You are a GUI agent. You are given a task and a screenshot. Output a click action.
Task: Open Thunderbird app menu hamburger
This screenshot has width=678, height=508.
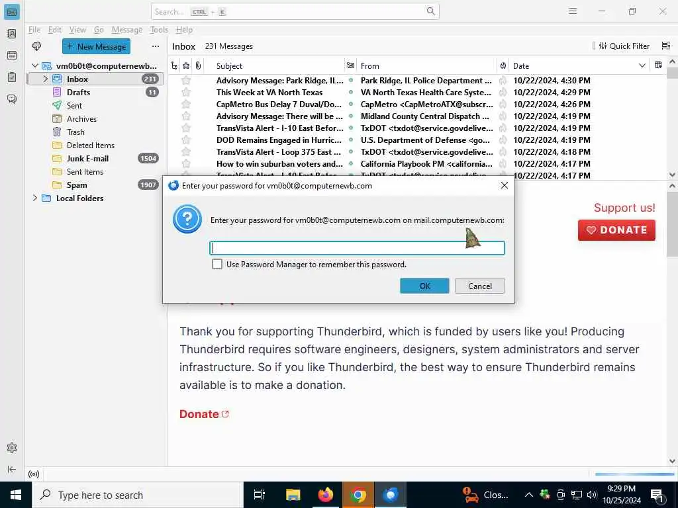tap(573, 11)
